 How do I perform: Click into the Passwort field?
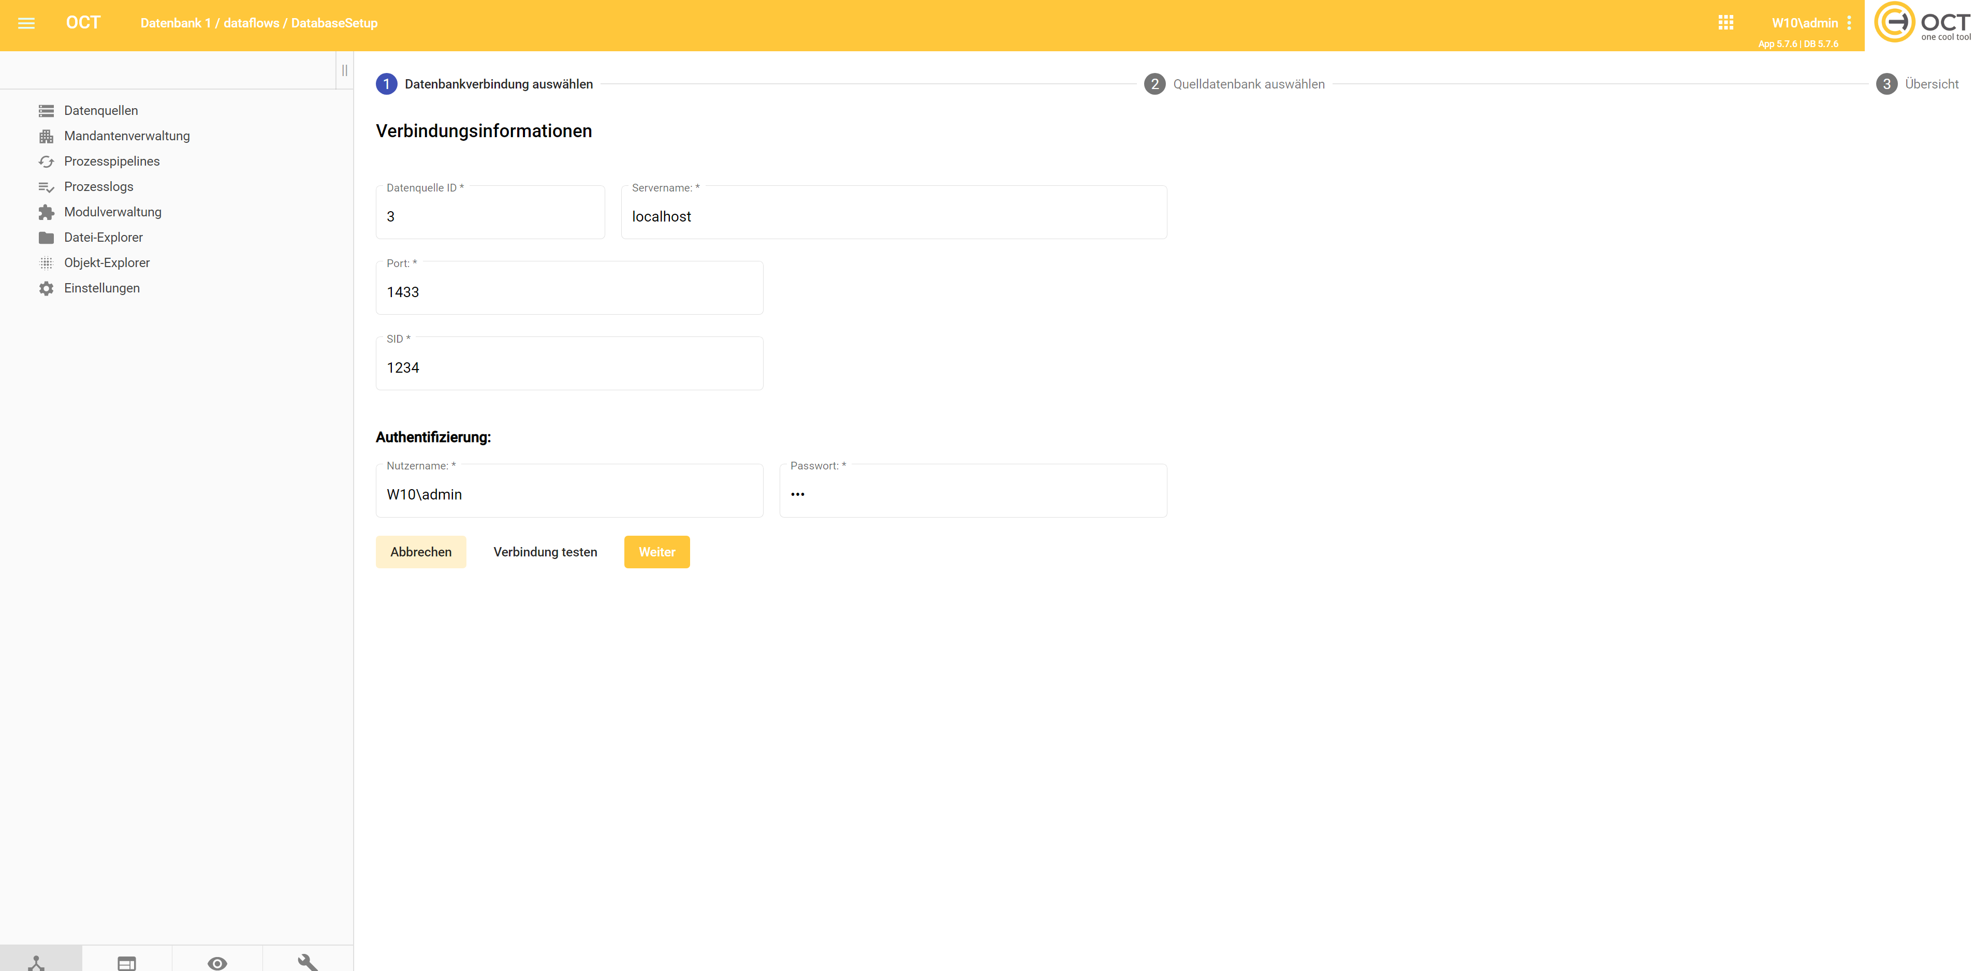(972, 494)
